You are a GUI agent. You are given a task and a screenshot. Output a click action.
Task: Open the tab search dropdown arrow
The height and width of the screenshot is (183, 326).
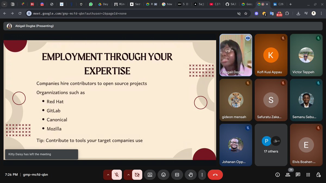[x=4, y=4]
